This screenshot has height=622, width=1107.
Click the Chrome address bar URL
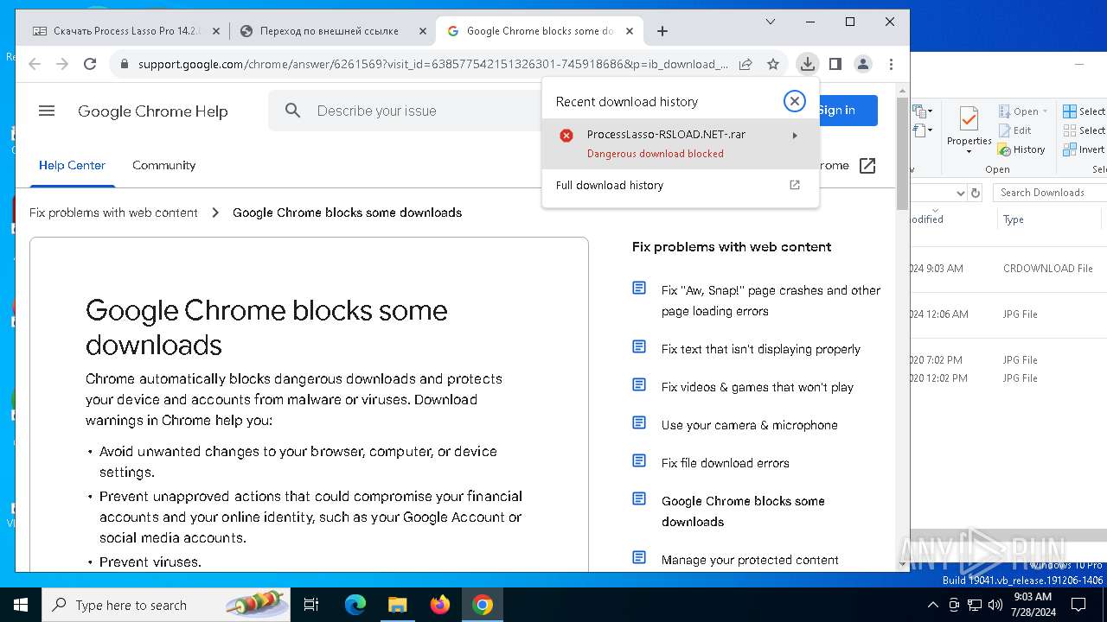point(432,64)
